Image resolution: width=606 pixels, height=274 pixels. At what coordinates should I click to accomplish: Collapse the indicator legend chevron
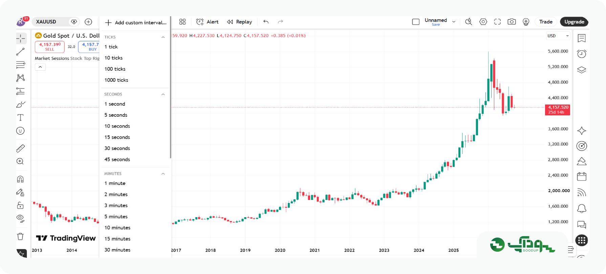(40, 67)
